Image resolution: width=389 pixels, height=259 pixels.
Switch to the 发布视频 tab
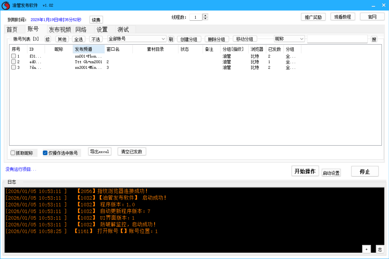pos(60,29)
